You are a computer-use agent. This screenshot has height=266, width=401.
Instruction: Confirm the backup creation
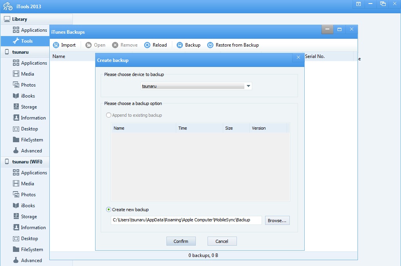[x=181, y=241]
